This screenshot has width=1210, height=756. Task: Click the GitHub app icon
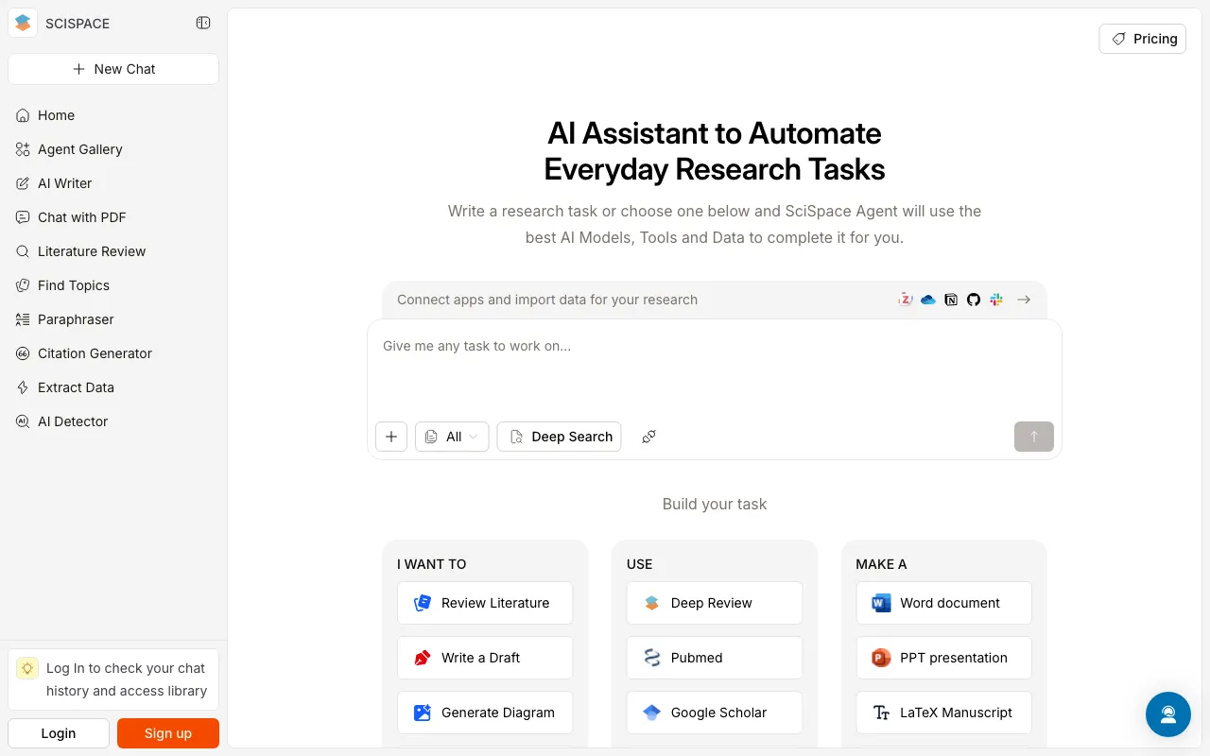pyautogui.click(x=974, y=300)
